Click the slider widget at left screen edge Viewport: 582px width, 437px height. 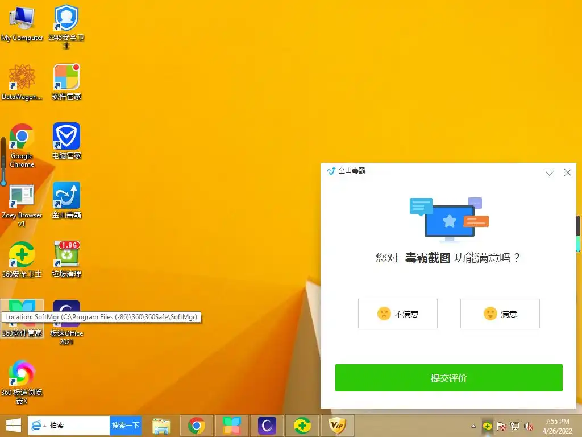[3, 161]
